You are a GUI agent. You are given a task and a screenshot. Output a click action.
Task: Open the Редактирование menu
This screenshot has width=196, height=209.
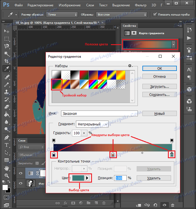(40, 5)
